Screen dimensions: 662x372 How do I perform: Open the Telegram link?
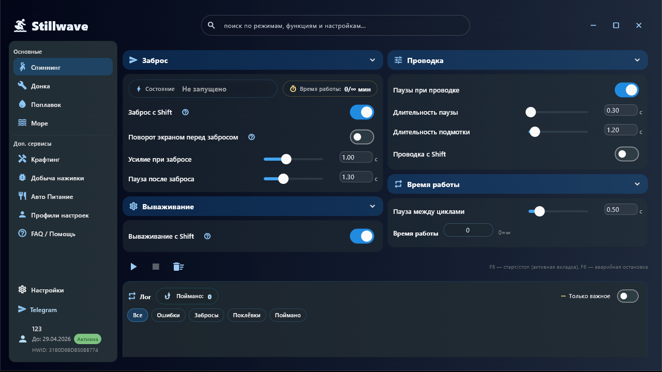coord(43,310)
